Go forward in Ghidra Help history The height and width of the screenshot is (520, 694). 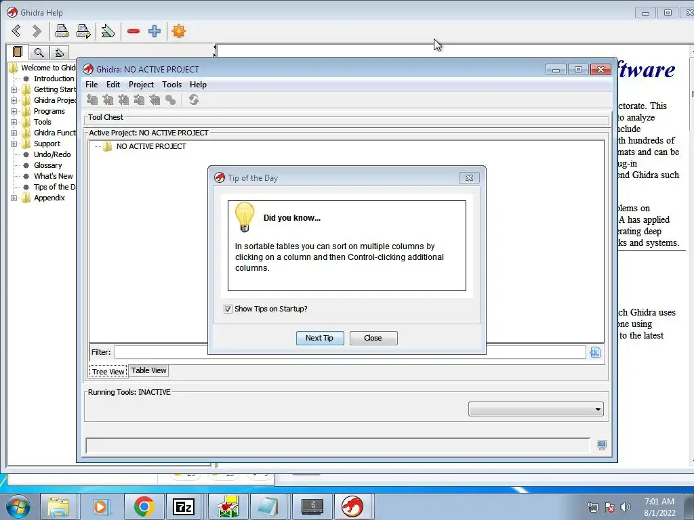(37, 31)
